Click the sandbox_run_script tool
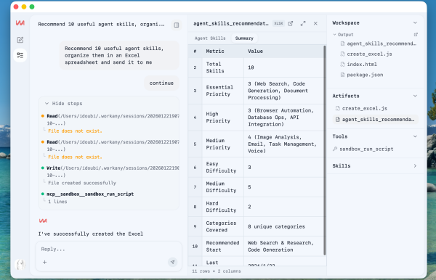This screenshot has height=280, width=436. pyautogui.click(x=363, y=149)
